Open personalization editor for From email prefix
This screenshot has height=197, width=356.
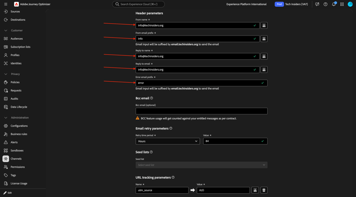coord(264,38)
